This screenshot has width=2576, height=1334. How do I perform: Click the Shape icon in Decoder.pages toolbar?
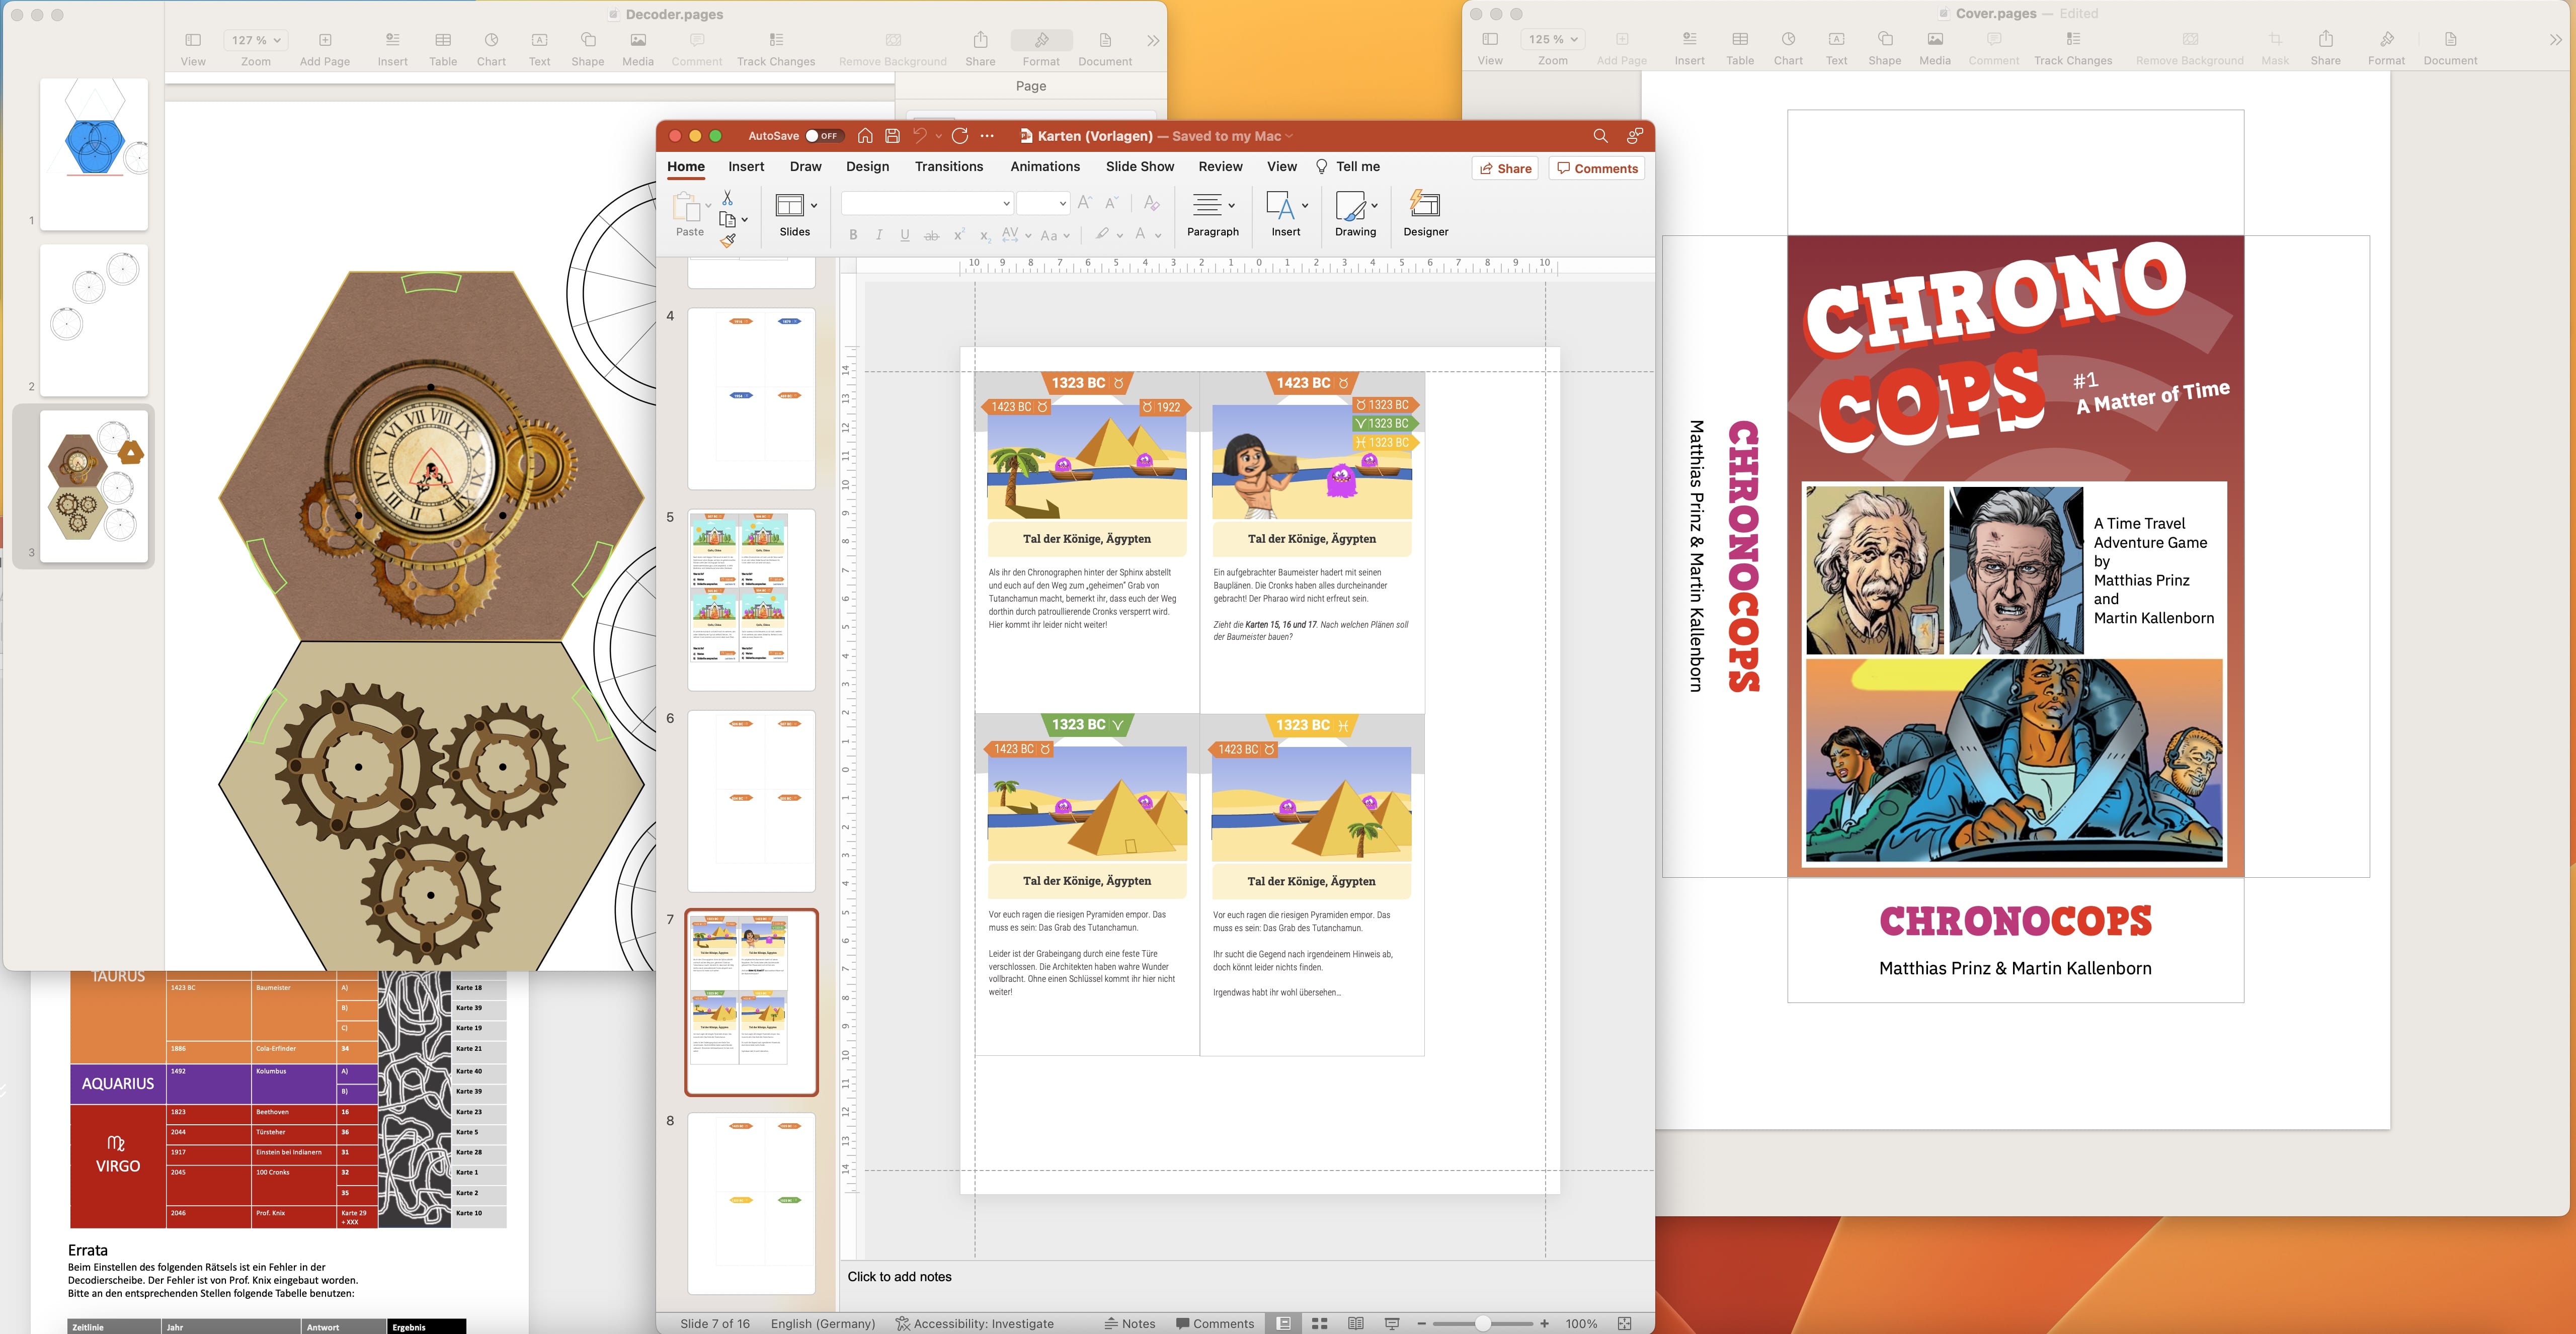(x=588, y=40)
